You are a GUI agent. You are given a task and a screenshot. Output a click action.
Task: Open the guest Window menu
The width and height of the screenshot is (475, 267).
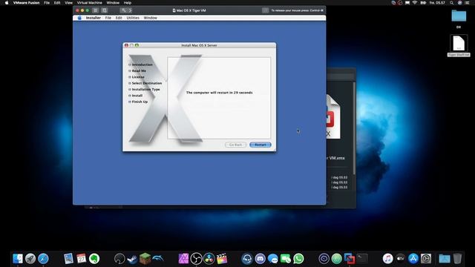(150, 18)
